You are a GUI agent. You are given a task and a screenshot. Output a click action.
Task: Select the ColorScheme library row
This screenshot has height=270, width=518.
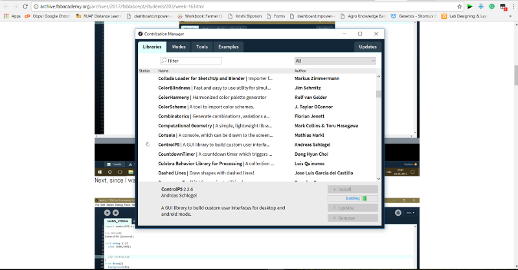257,107
